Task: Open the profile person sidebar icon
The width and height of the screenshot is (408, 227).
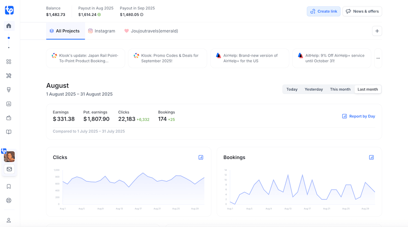Action: [x=9, y=220]
